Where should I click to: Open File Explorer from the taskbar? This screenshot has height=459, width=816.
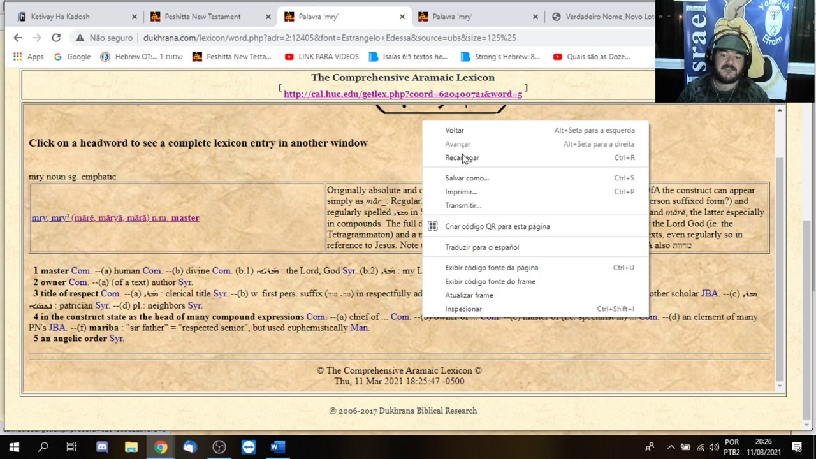pos(131,447)
